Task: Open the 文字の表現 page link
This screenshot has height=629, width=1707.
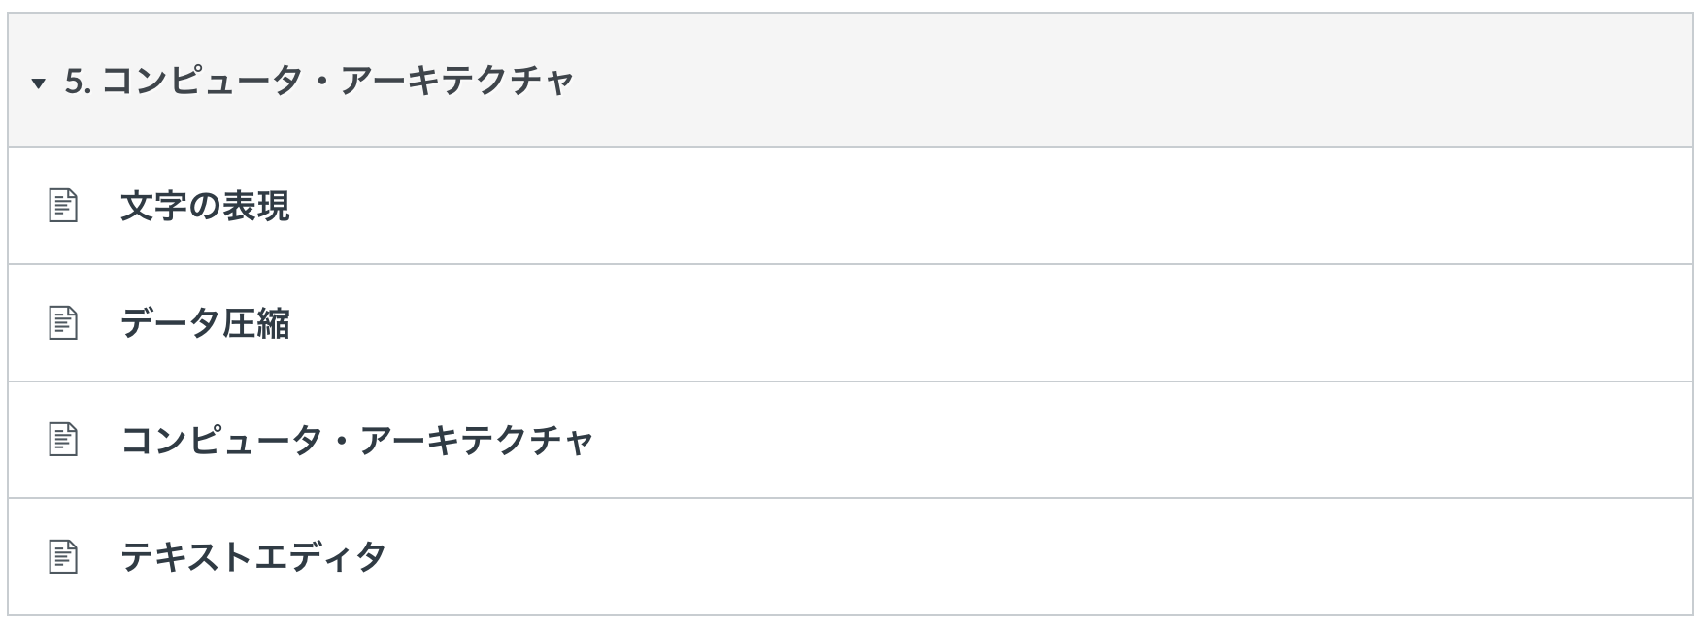Action: coord(205,206)
